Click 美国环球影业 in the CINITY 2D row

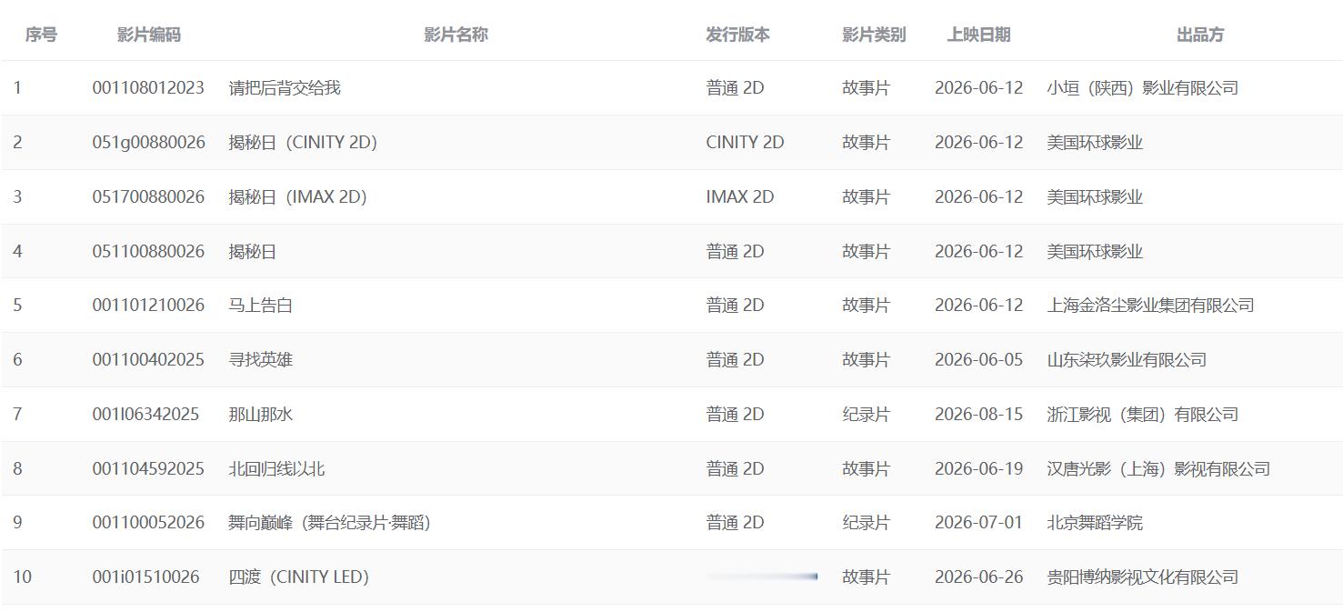(x=1095, y=143)
